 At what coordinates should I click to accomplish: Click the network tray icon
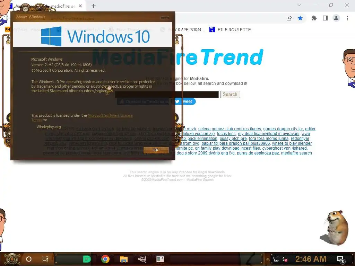[x=276, y=259]
